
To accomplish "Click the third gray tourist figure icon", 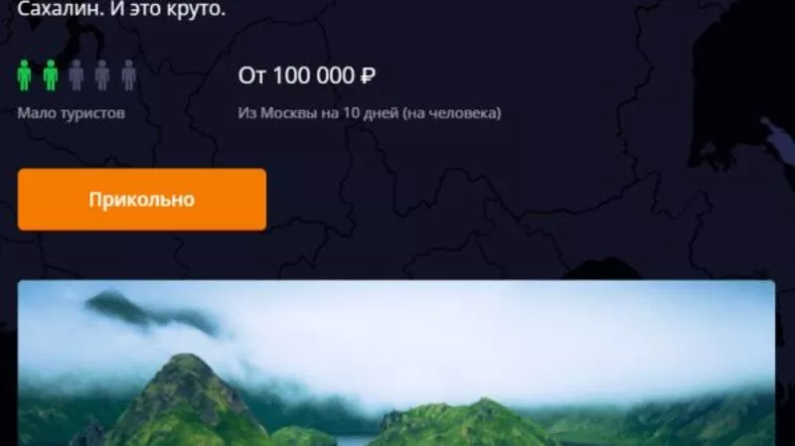I will point(77,75).
